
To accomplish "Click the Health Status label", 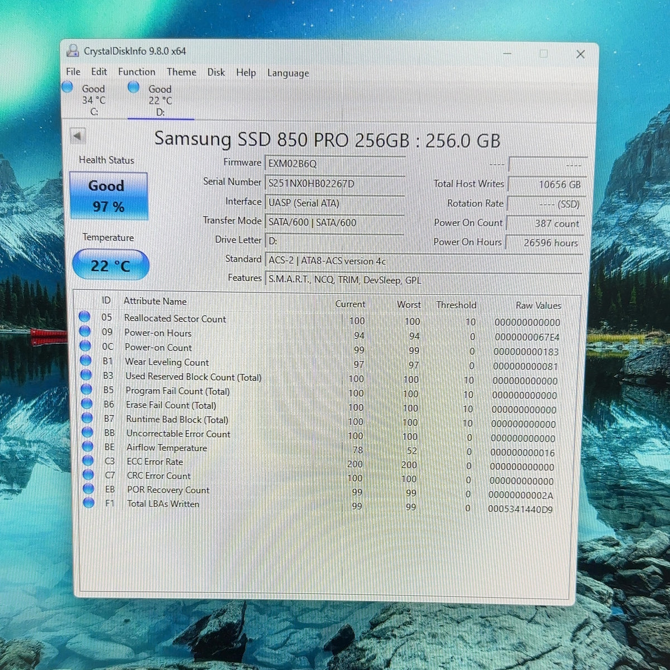I will [x=107, y=160].
